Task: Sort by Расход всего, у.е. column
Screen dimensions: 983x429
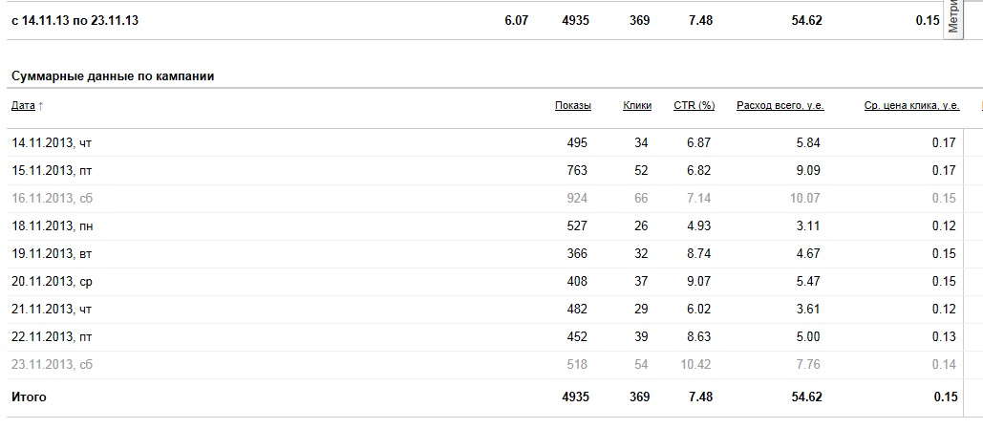Action: pyautogui.click(x=780, y=105)
